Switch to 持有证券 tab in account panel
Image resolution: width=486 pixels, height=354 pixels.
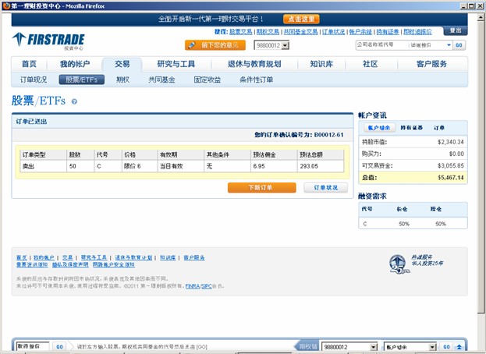pyautogui.click(x=412, y=127)
